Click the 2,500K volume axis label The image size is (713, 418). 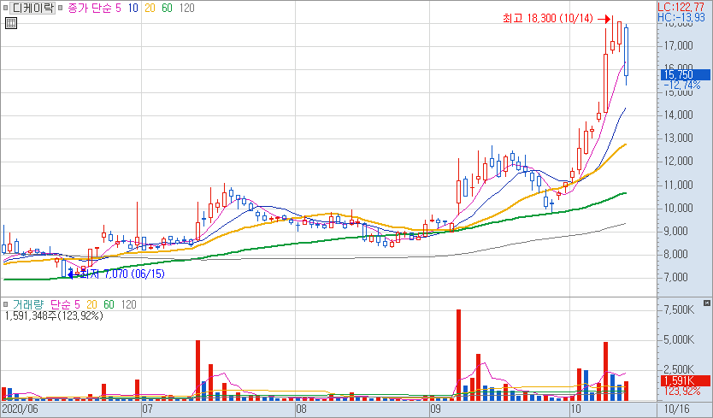(x=679, y=369)
